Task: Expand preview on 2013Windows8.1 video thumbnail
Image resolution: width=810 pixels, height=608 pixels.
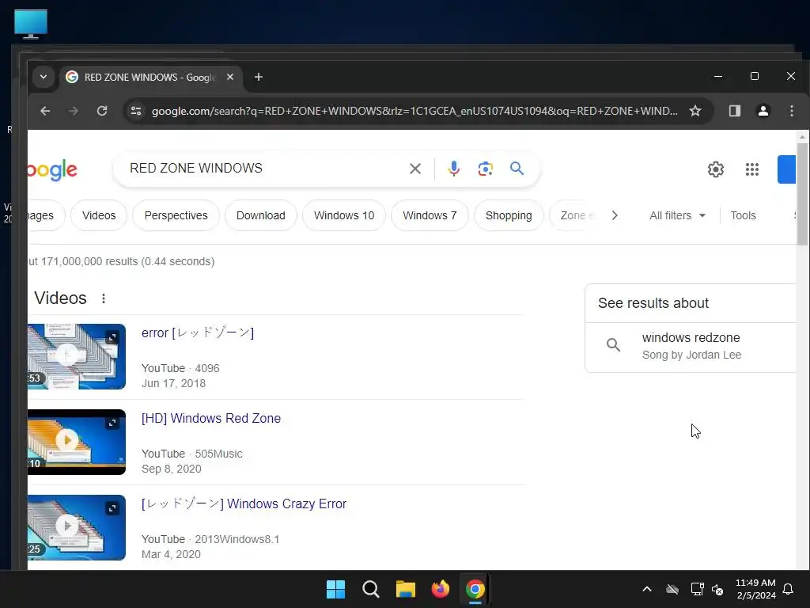Action: (x=112, y=508)
